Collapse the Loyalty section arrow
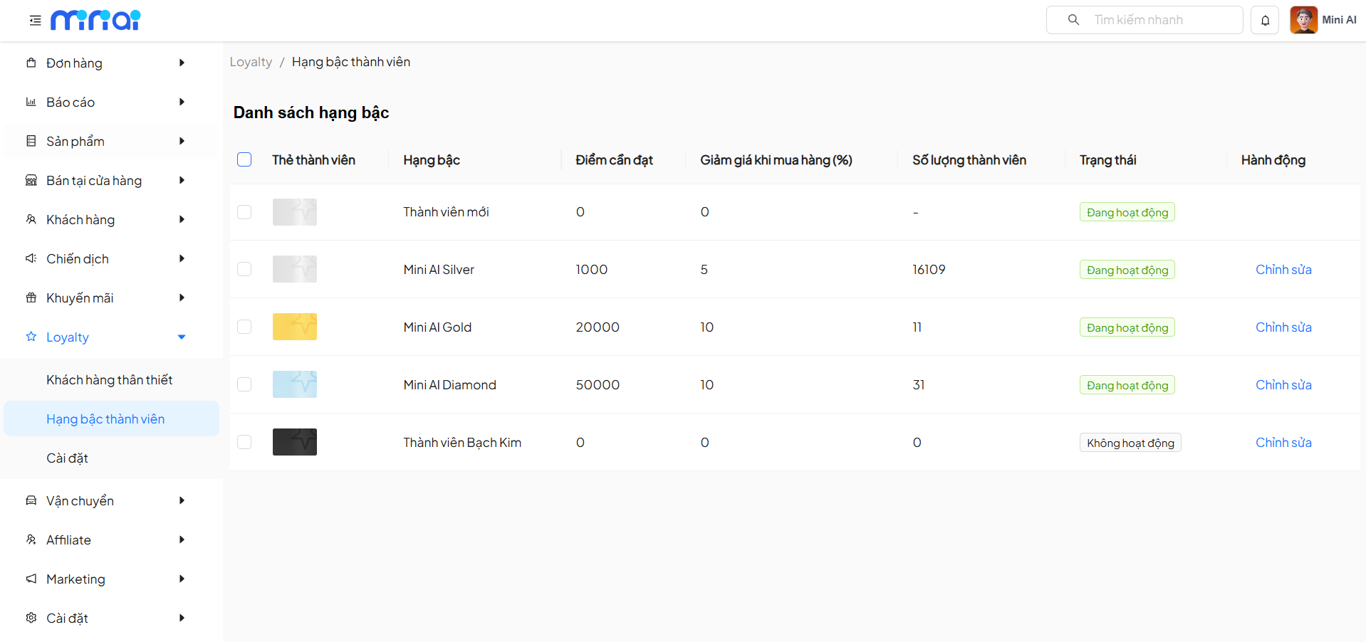The width and height of the screenshot is (1366, 642). point(182,337)
